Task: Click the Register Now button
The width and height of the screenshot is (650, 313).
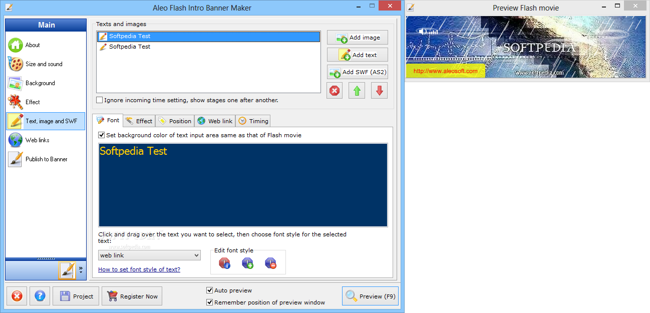Action: click(132, 296)
